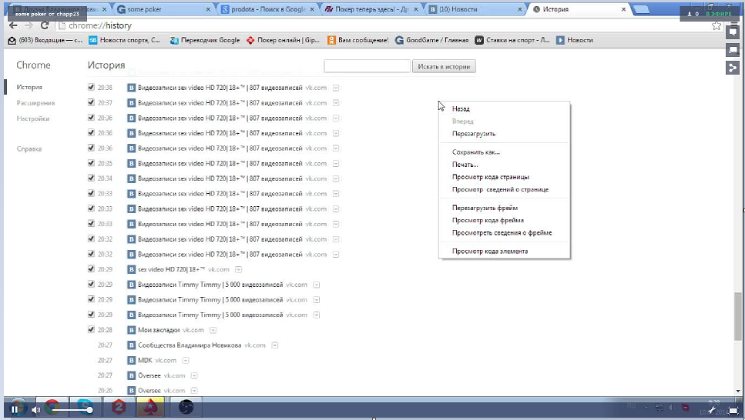
Task: Click the VK favicon of the MDK entry
Action: (132, 360)
